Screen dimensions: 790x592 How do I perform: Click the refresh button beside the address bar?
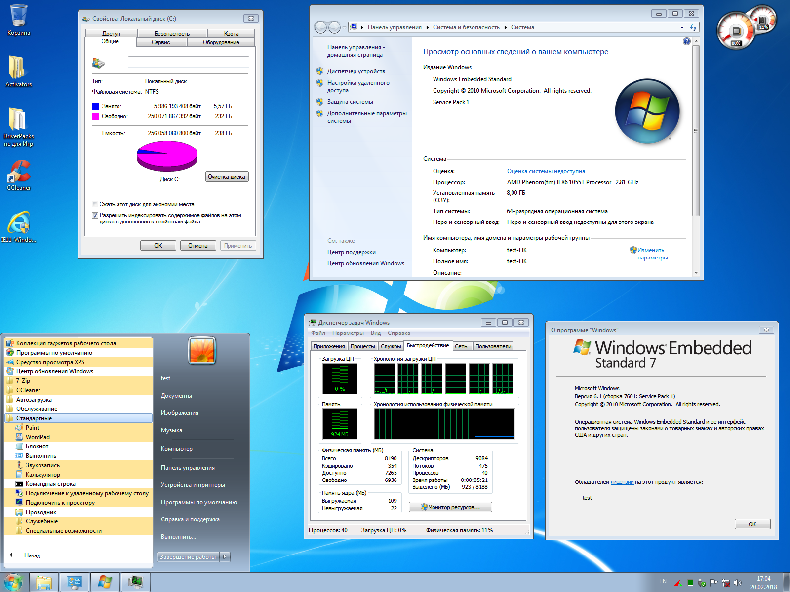[x=693, y=27]
